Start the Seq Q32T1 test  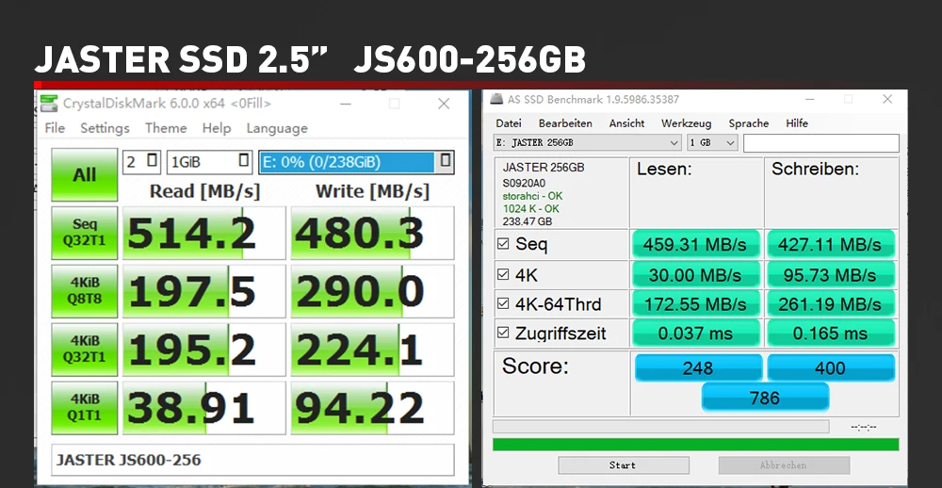click(84, 233)
